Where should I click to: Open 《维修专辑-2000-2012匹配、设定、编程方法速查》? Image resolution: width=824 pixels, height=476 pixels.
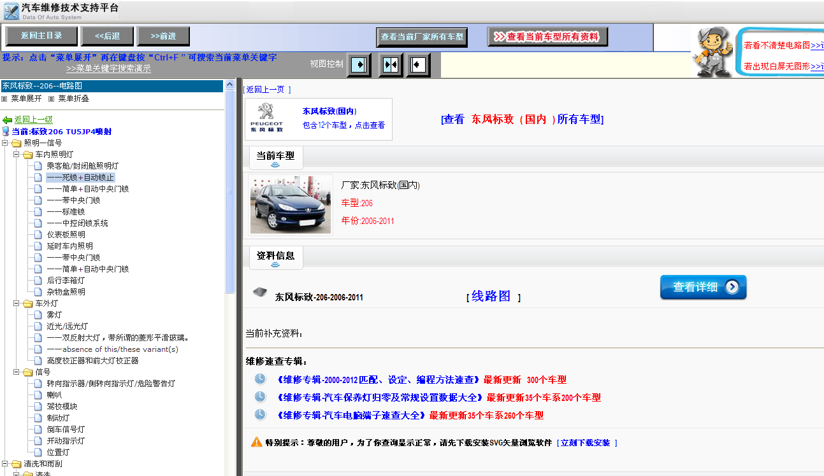[378, 380]
